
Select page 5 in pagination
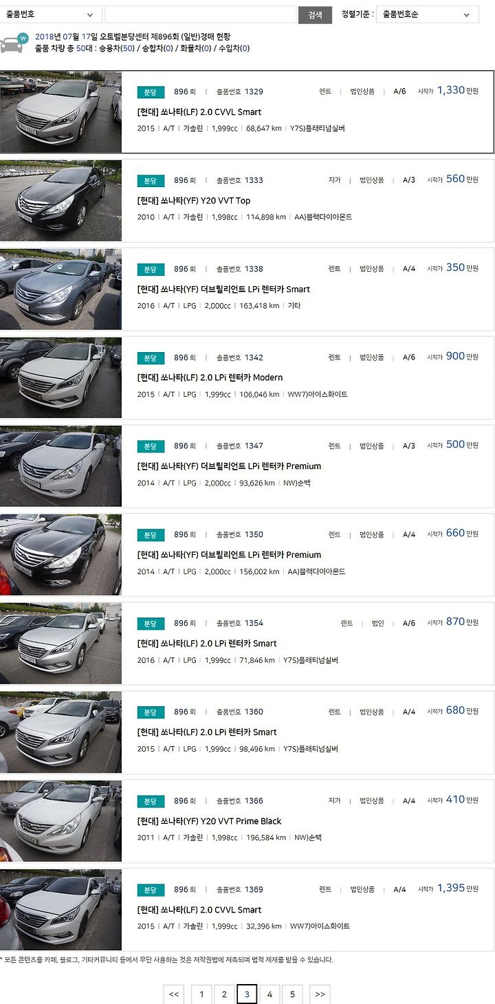[x=292, y=994]
